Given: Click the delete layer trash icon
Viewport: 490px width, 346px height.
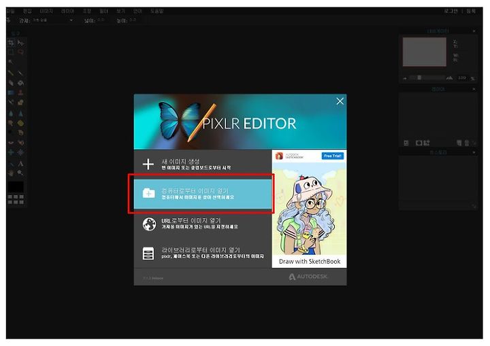Looking at the screenshot, I should coord(467,143).
